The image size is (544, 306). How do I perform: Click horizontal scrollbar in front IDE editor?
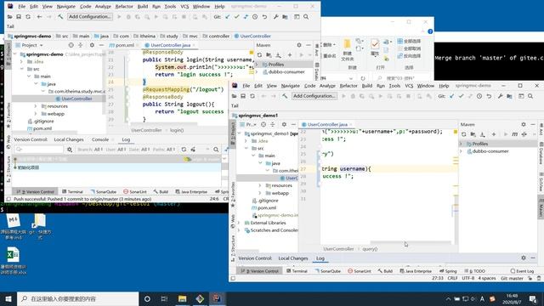411,242
